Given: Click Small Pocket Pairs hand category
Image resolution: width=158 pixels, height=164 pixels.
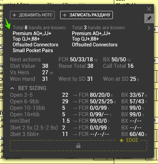Looking at the screenshot, I should coord(33,50).
